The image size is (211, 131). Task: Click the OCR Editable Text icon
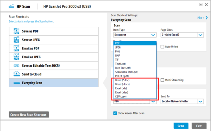point(16,66)
